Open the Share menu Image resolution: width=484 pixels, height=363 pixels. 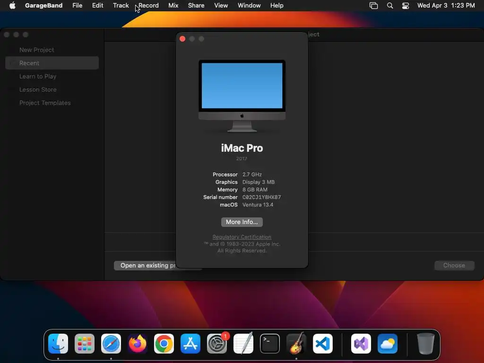[x=196, y=5]
